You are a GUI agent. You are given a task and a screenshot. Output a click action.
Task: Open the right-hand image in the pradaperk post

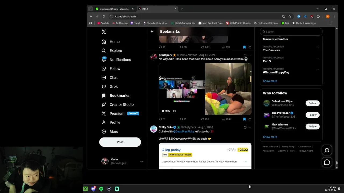point(228,89)
